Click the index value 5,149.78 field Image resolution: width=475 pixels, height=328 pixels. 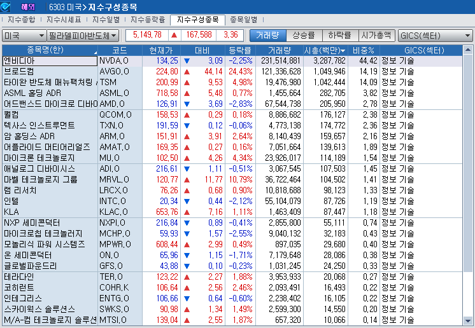pos(147,35)
